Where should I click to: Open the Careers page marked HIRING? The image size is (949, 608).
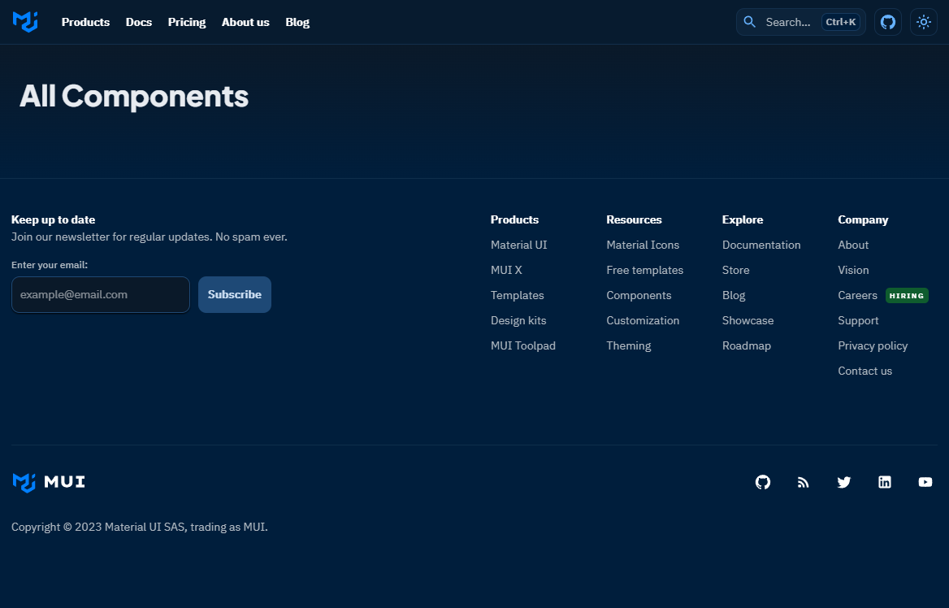[857, 295]
